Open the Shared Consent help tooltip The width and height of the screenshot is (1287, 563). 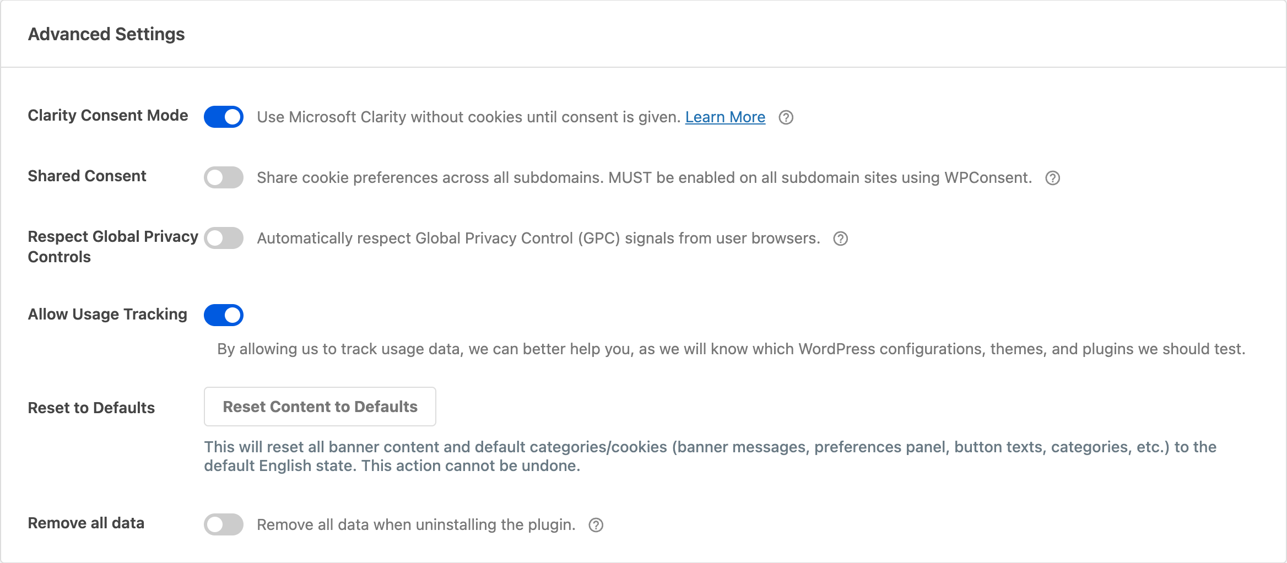point(1052,178)
